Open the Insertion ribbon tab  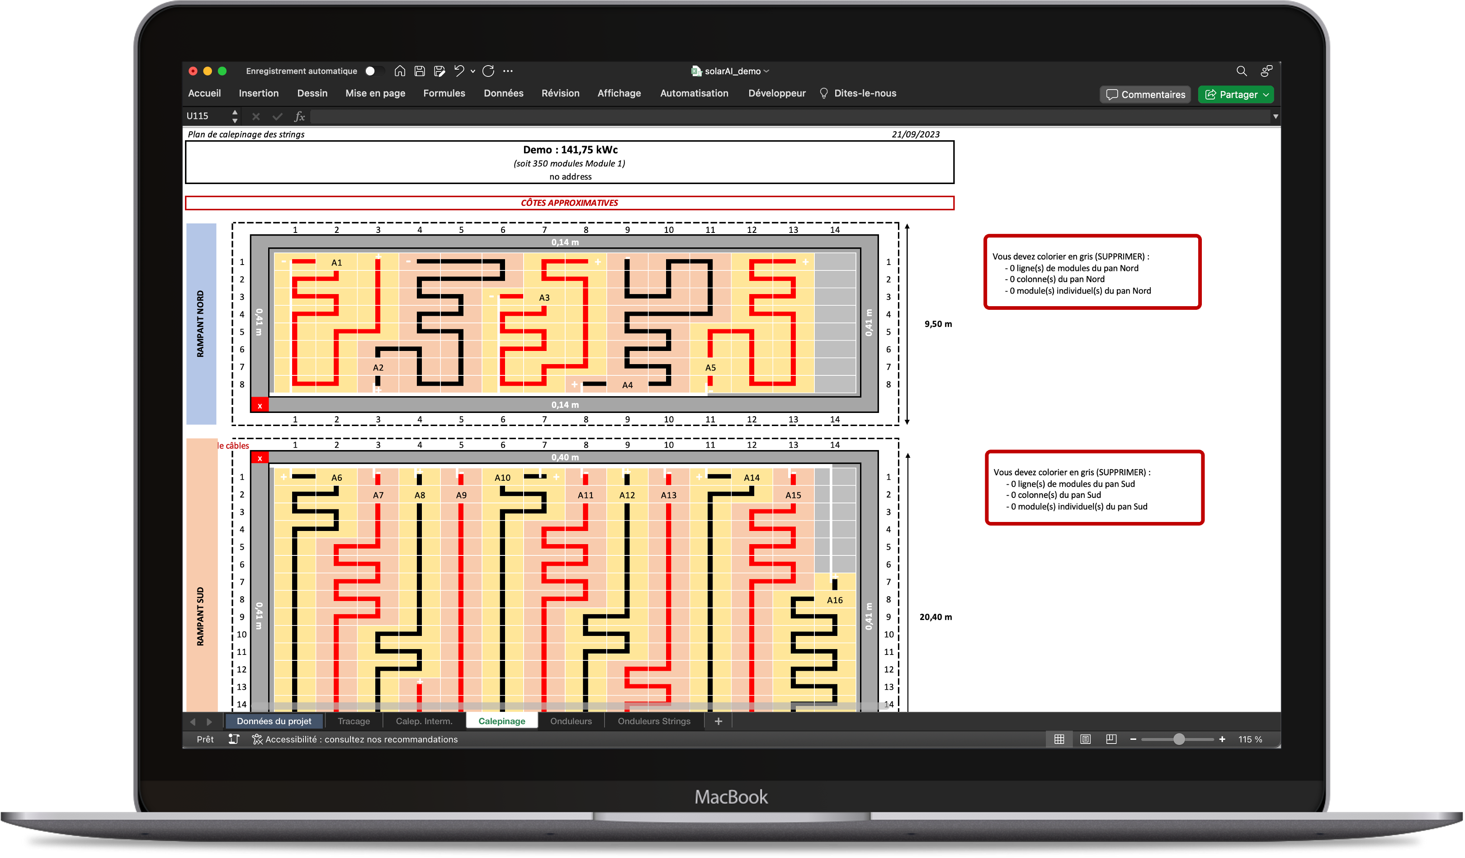[259, 93]
